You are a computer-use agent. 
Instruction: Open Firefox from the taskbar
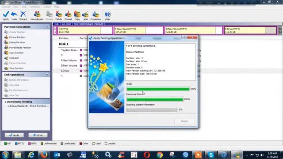point(44,155)
